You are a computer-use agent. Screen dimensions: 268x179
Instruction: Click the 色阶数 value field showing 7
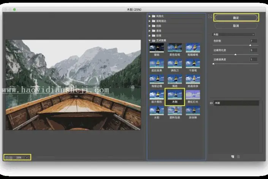[254, 41]
